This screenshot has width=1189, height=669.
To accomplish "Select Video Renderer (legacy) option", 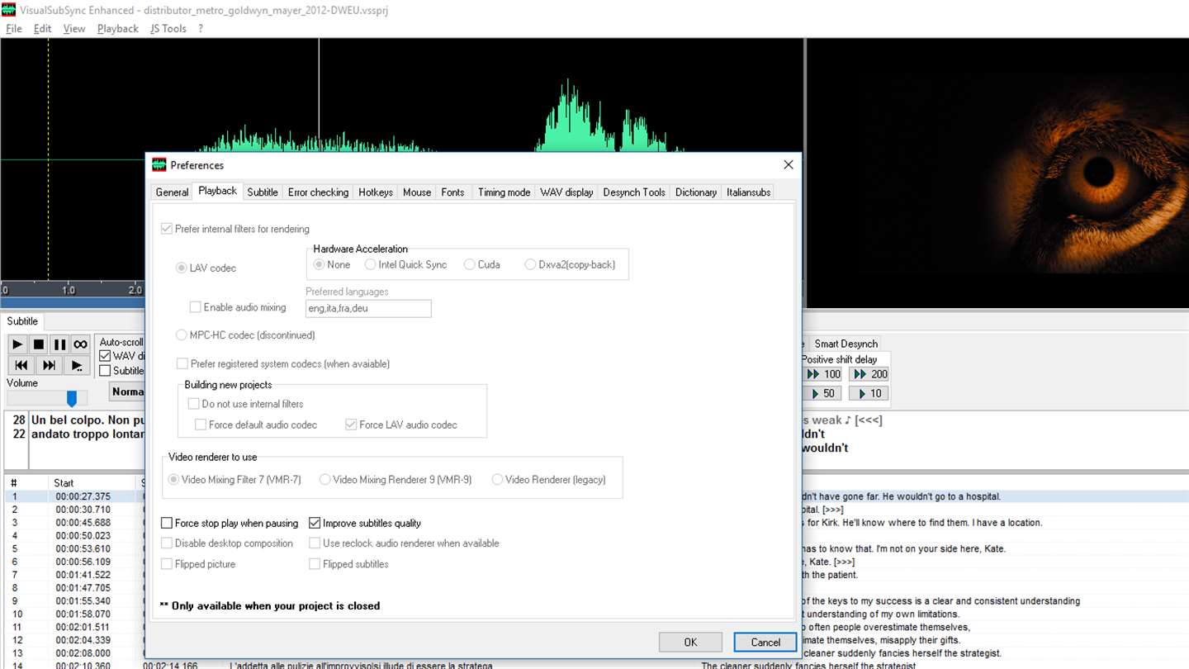I will tap(497, 479).
